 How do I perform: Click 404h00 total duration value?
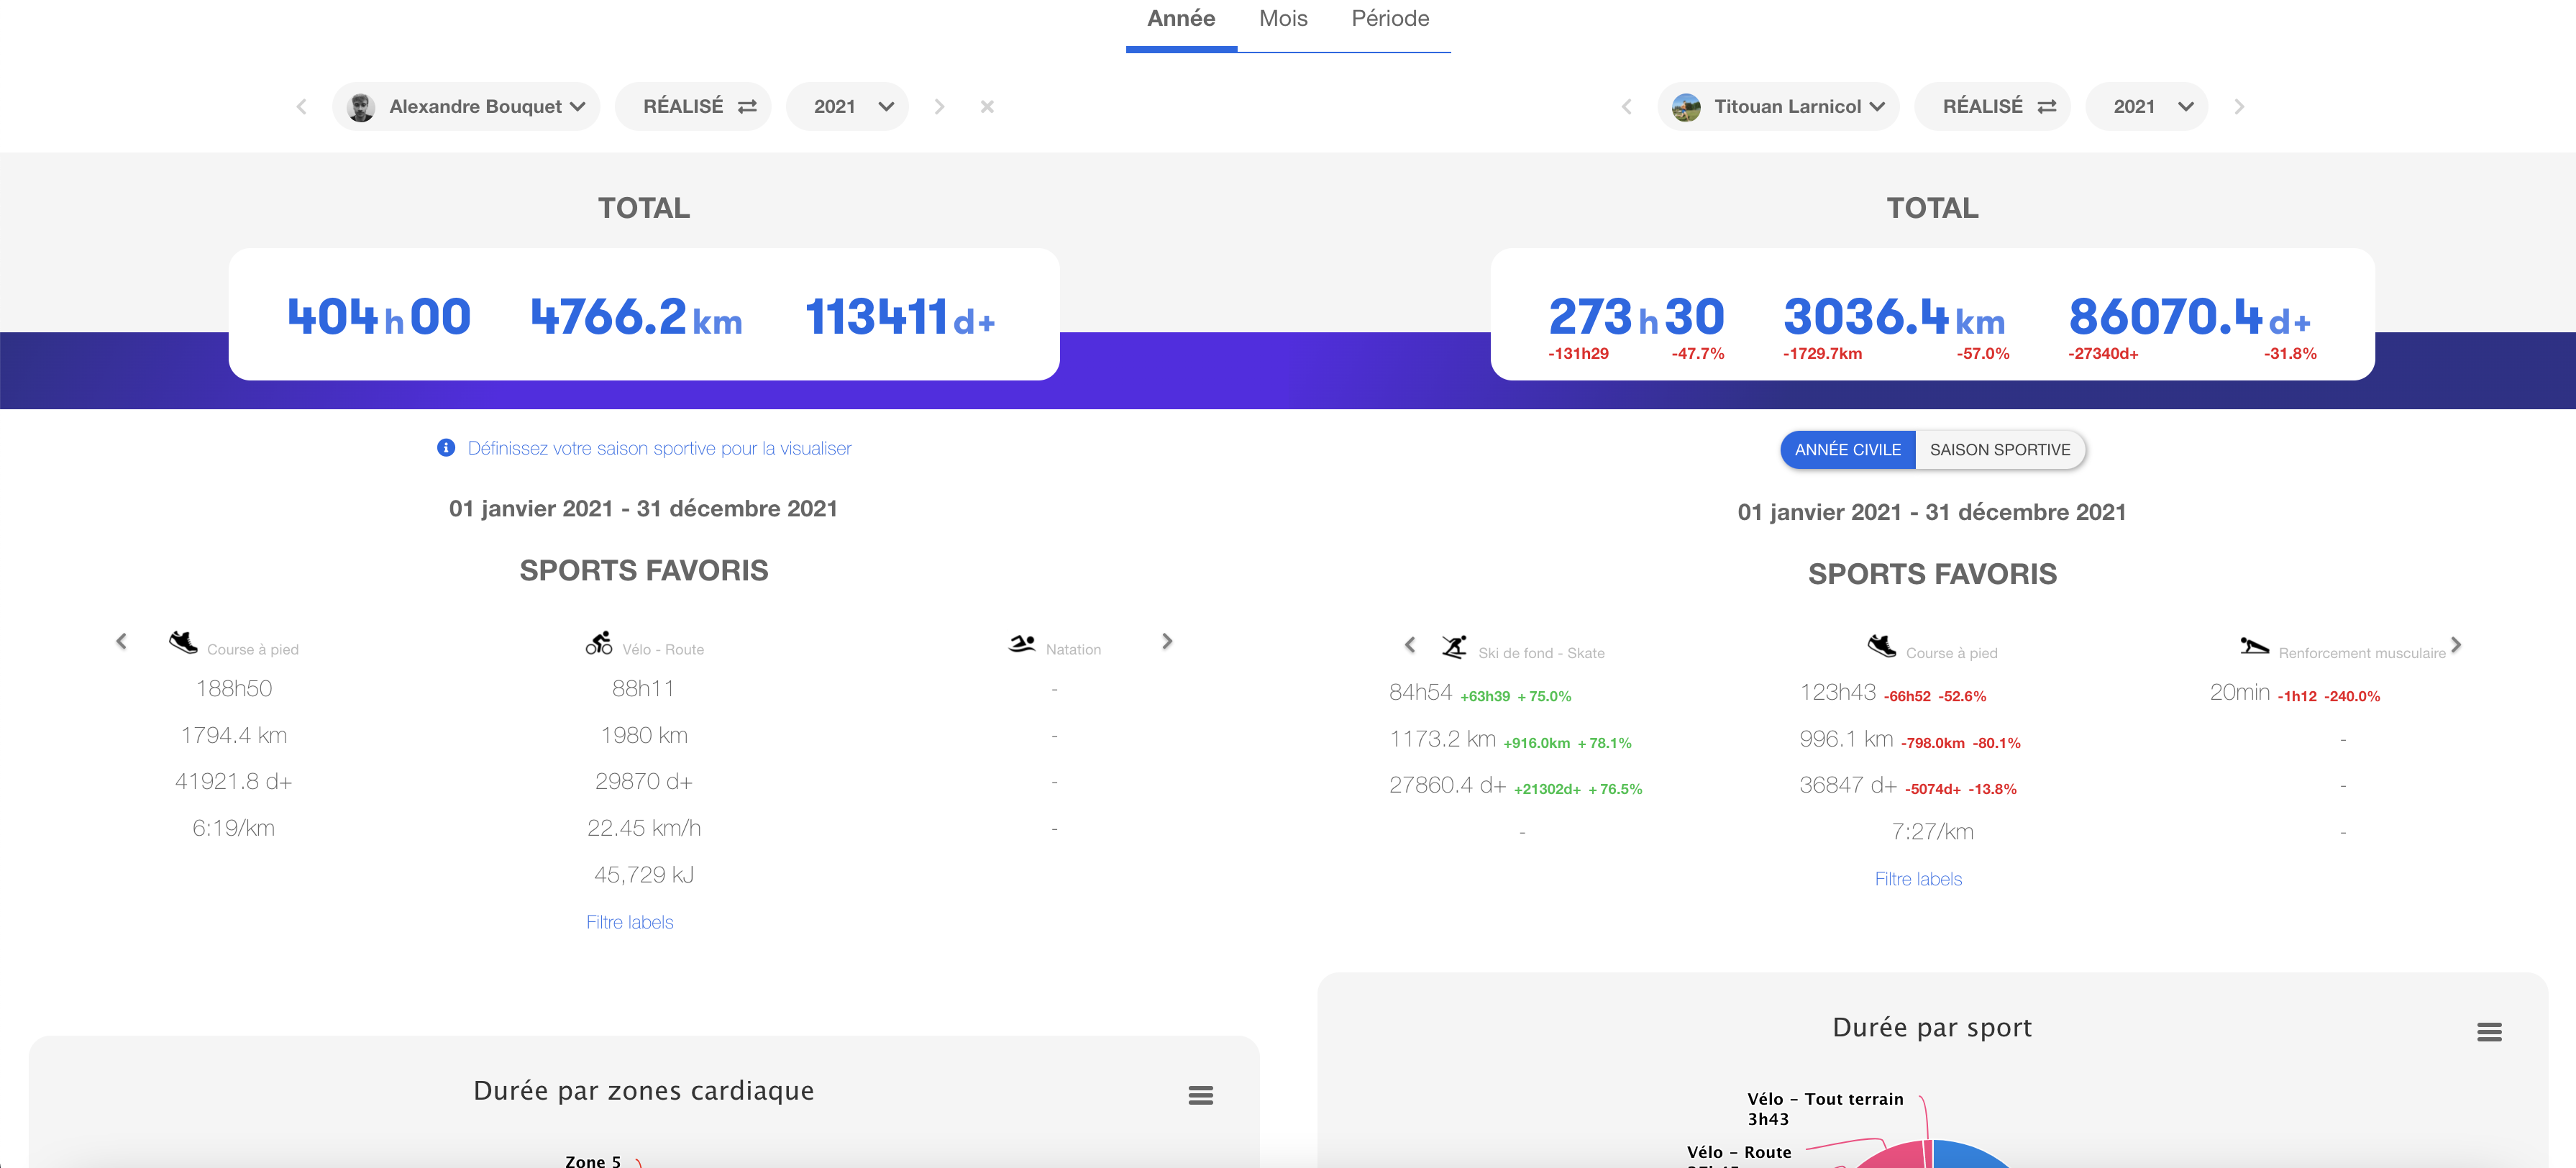(x=379, y=316)
